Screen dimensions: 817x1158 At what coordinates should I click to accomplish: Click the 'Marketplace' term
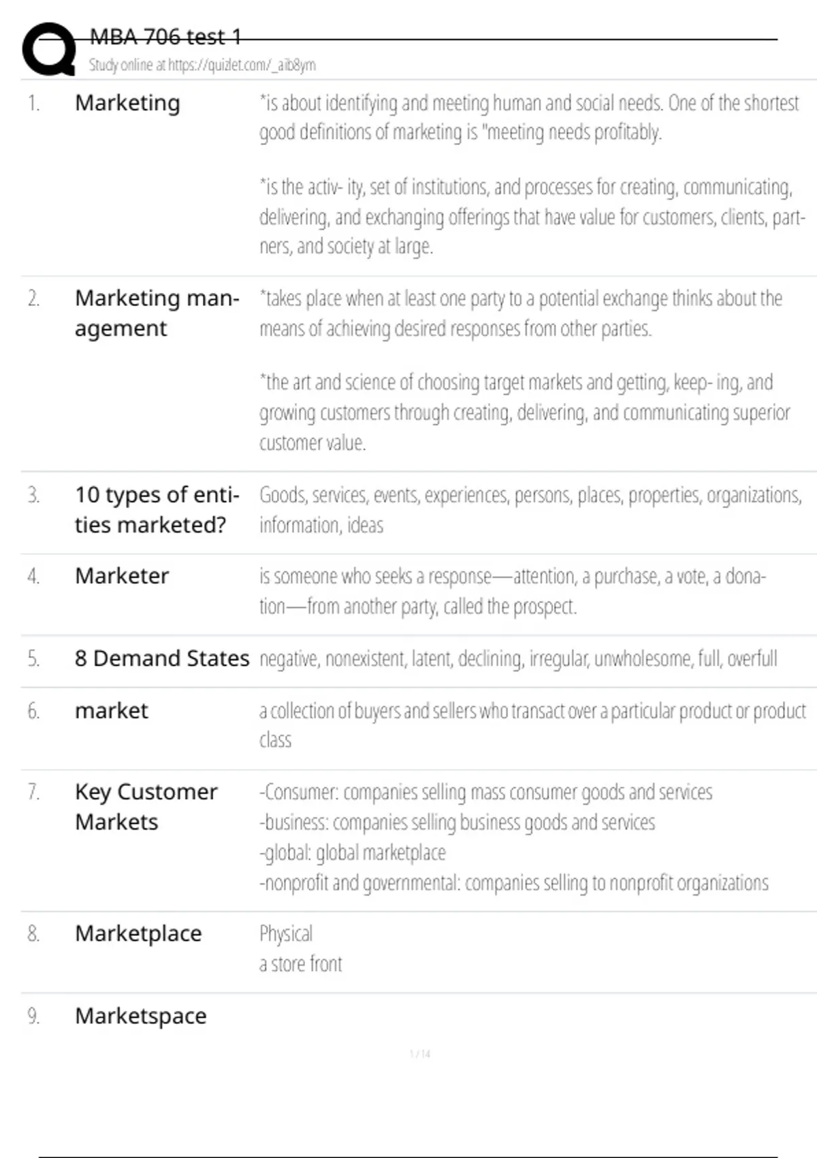pos(138,933)
